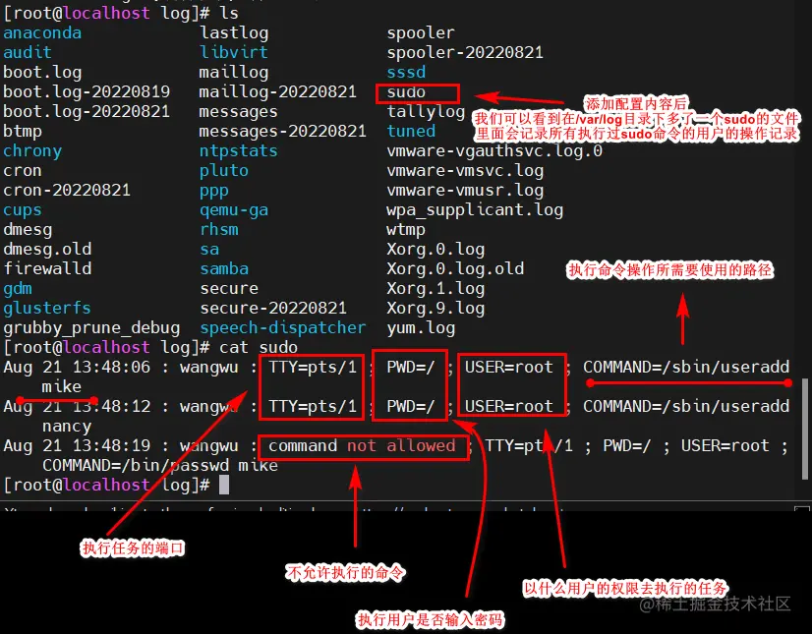Click the 'wpa_supplicant.log' file name
The width and height of the screenshot is (812, 634).
(x=475, y=209)
